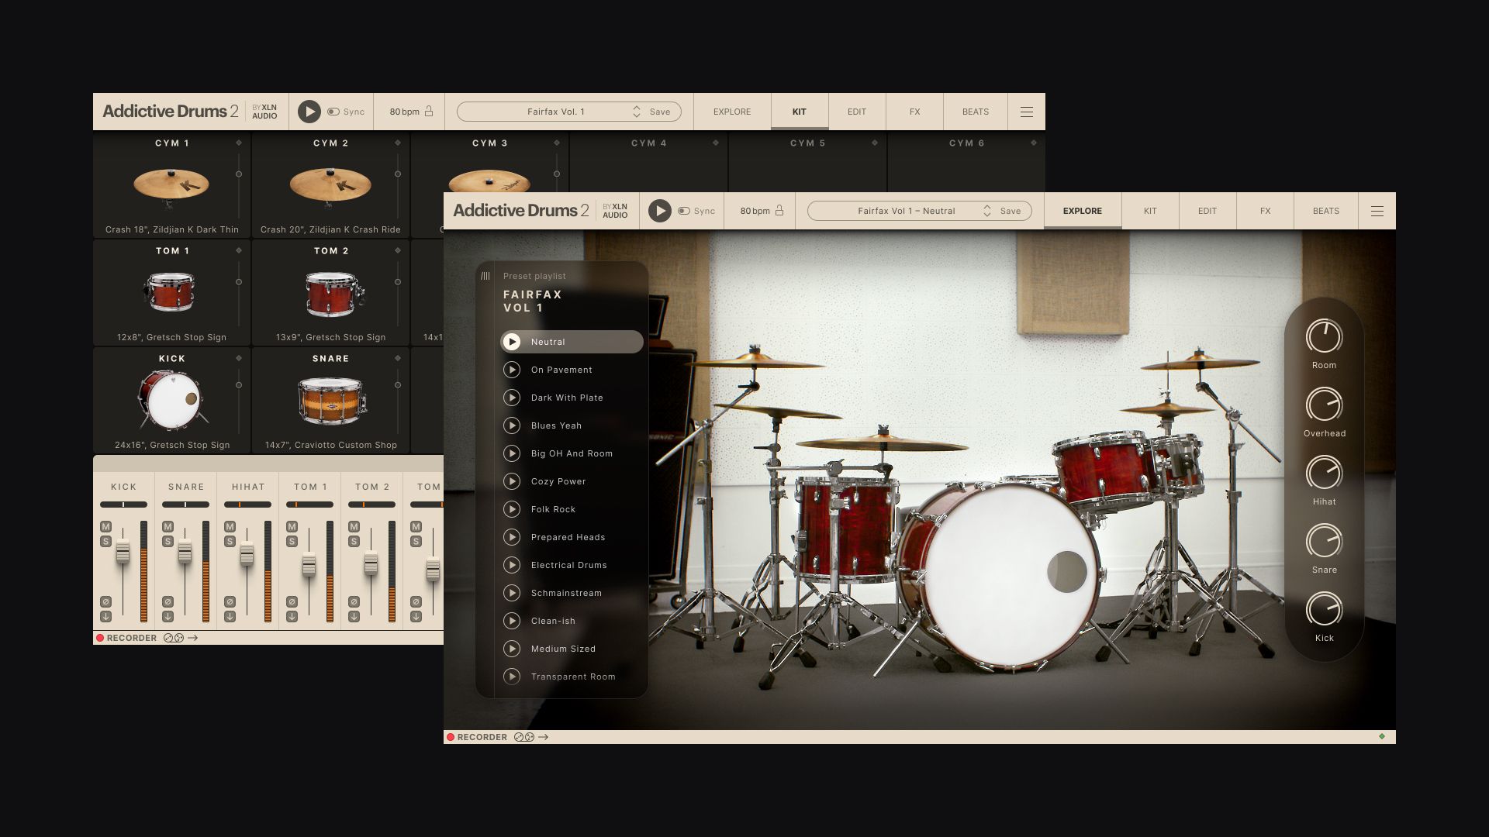
Task: Click the preset playlist handle icon beside 'Preset playlist'
Action: click(485, 276)
